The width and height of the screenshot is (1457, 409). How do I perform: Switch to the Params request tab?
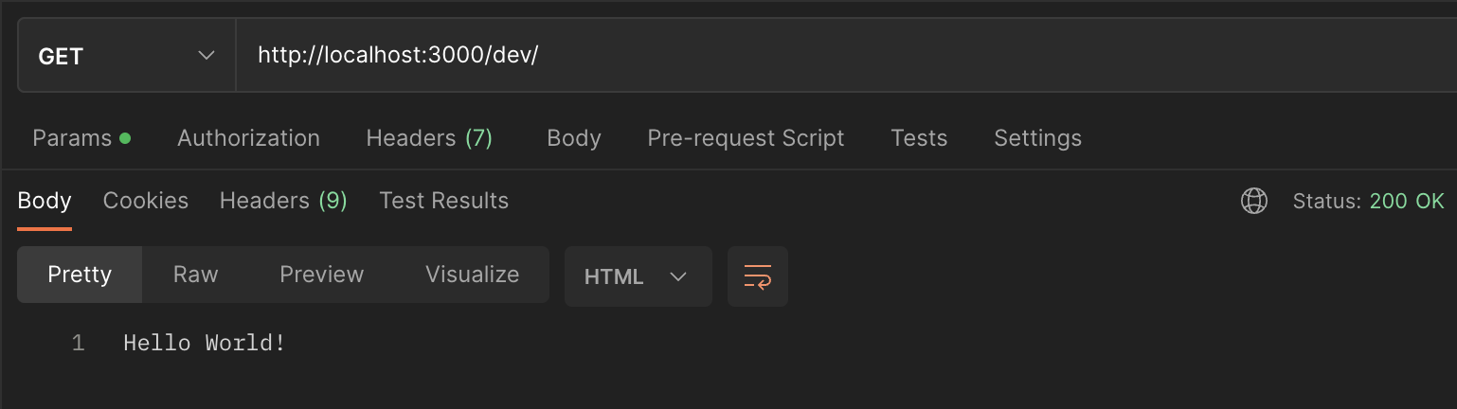point(81,138)
